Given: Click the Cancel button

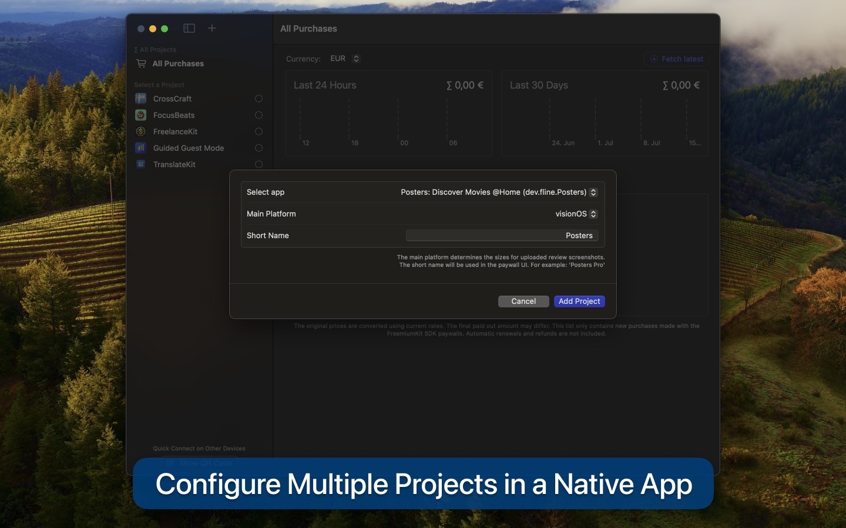Looking at the screenshot, I should click(x=523, y=301).
